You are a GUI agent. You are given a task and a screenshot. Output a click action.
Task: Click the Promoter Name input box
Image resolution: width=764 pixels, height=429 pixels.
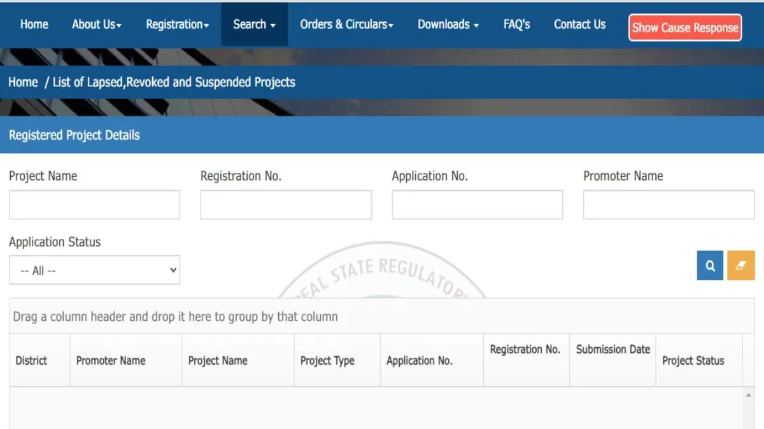(668, 205)
